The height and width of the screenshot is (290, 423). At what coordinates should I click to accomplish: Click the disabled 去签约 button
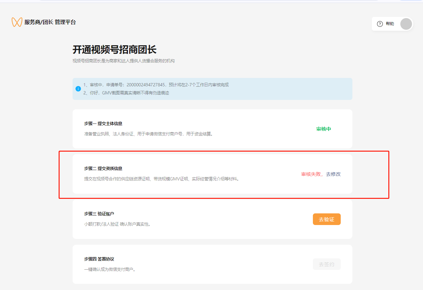tap(326, 264)
